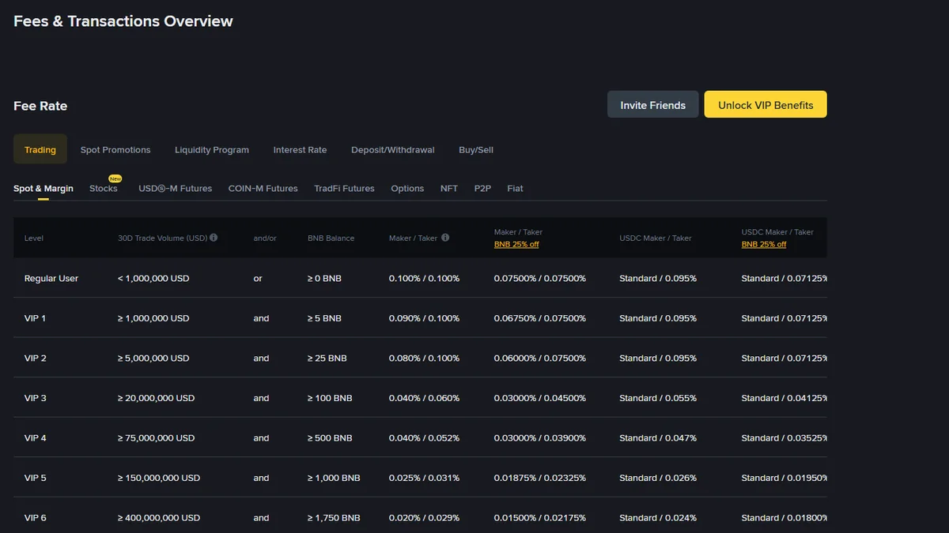Click the 0.100% / 0.100% fee cell

424,278
